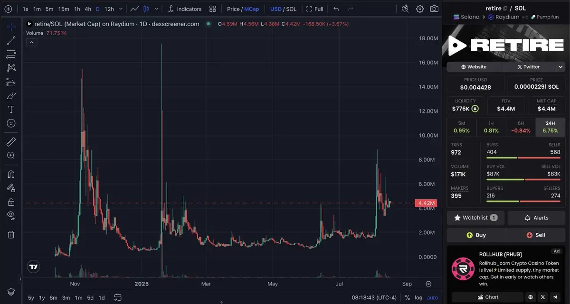Set chart range to 1d
The image size is (570, 304).
(102, 297)
